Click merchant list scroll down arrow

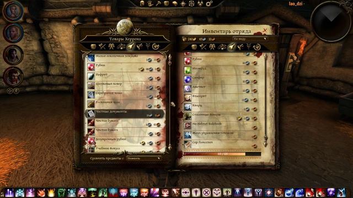click(x=170, y=147)
